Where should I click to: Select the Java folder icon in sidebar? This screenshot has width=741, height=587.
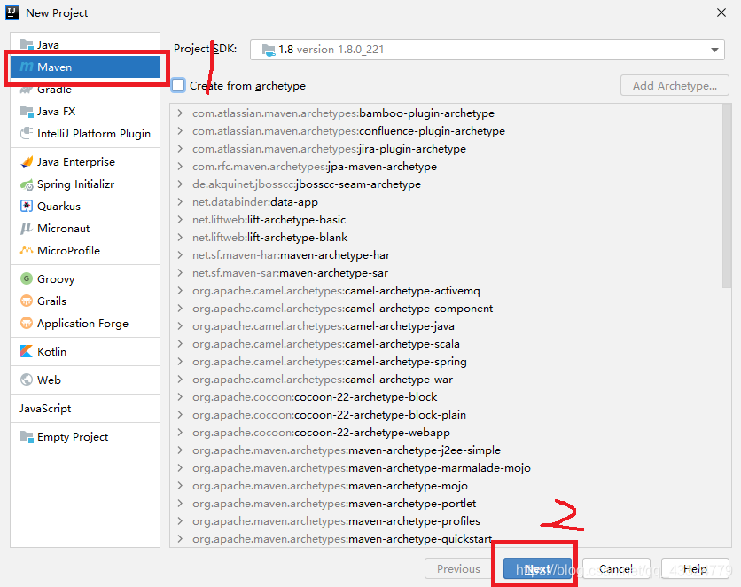click(x=27, y=44)
